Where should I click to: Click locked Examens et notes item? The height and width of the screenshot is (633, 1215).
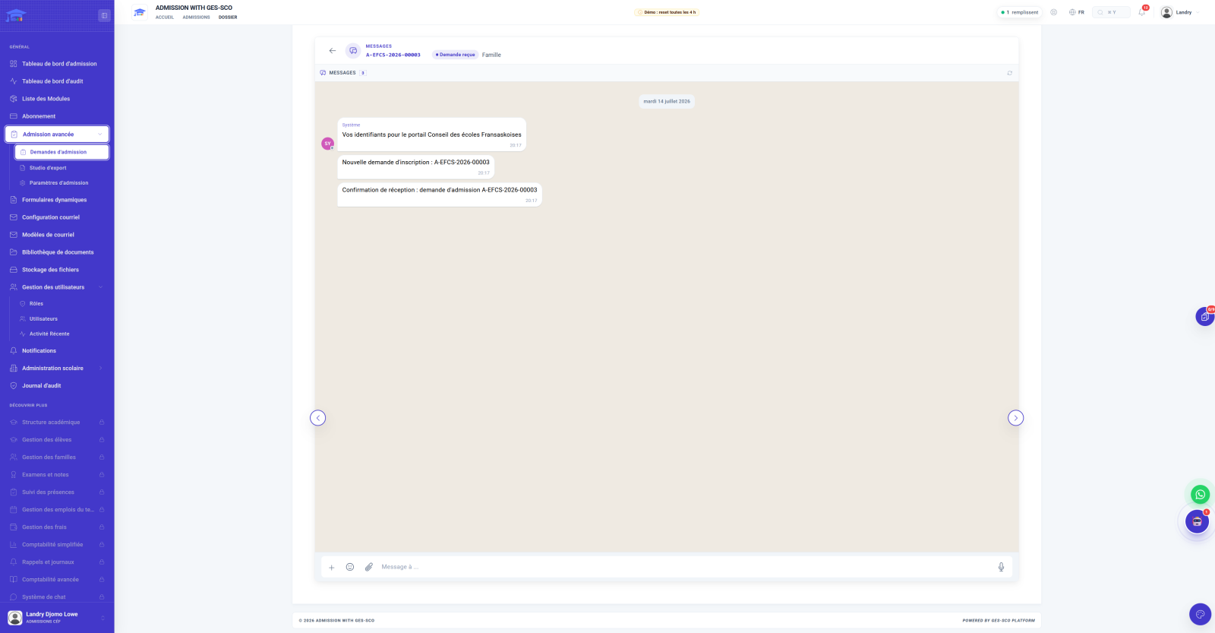57,475
